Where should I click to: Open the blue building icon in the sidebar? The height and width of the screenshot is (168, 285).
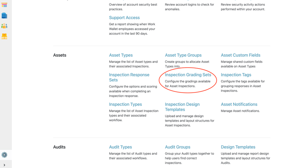pyautogui.click(x=4, y=16)
